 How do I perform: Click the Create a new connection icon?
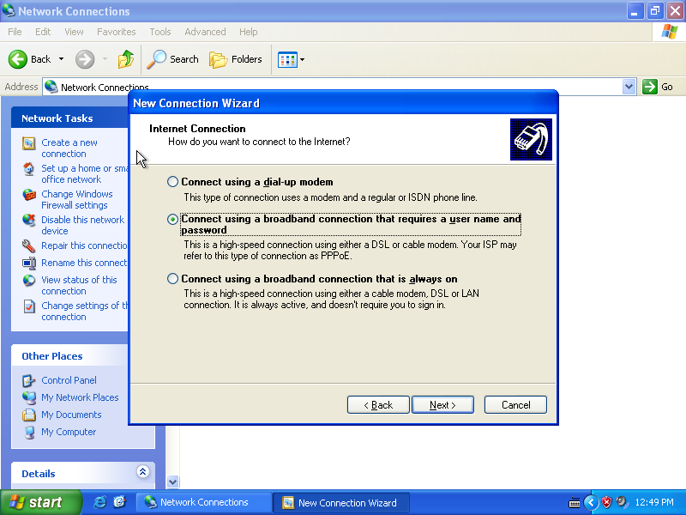click(x=29, y=143)
